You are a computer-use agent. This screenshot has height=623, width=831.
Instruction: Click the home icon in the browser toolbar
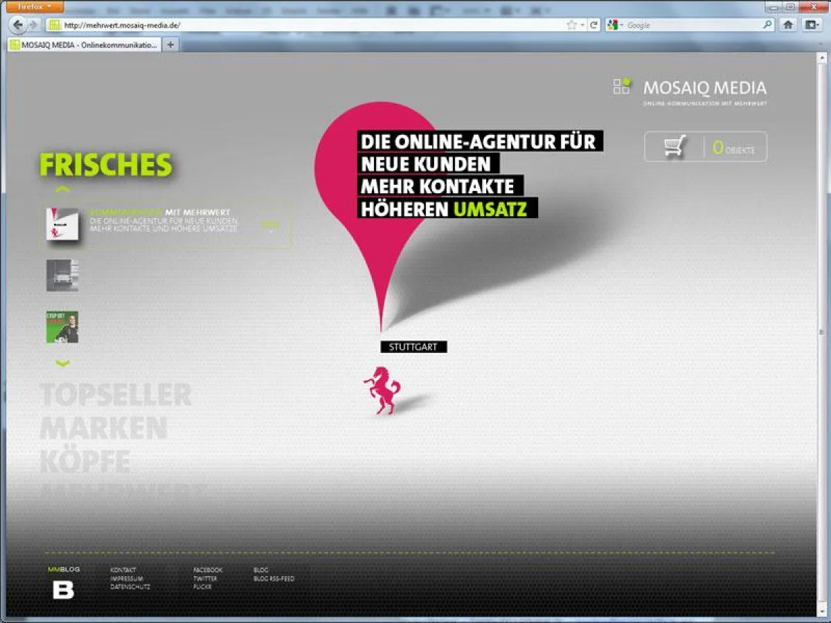point(788,24)
